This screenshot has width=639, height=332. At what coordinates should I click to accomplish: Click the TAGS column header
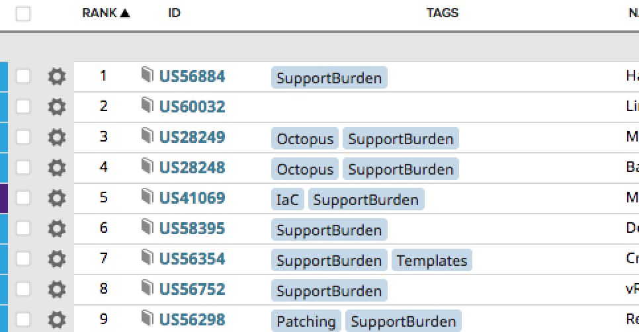[x=442, y=13]
